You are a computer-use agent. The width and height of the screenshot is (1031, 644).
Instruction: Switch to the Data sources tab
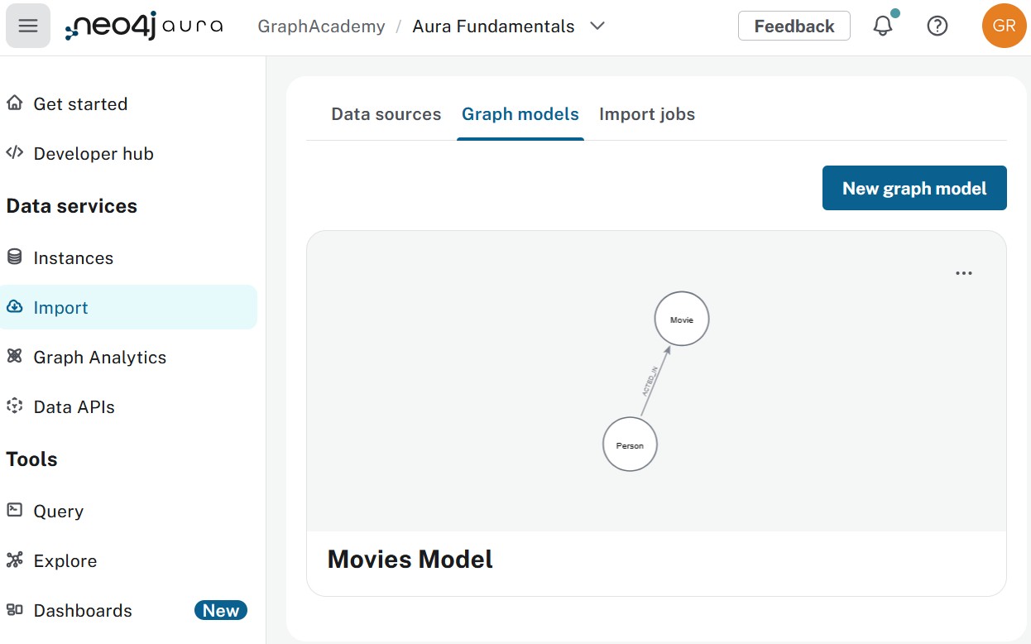coord(386,114)
